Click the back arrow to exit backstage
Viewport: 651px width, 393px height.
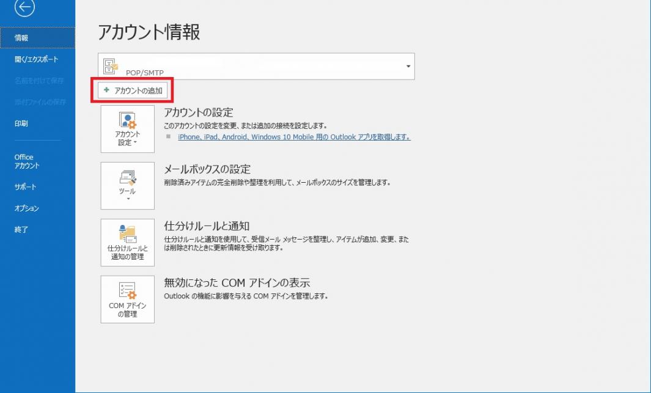tap(25, 7)
